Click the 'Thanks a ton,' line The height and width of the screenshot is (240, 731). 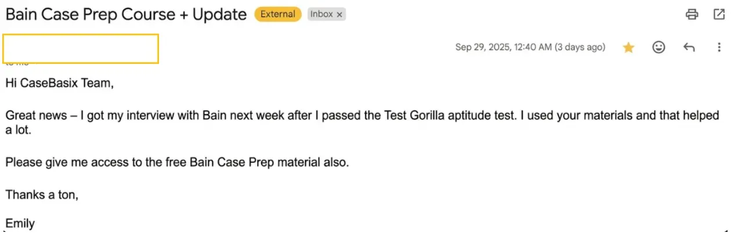pos(42,195)
